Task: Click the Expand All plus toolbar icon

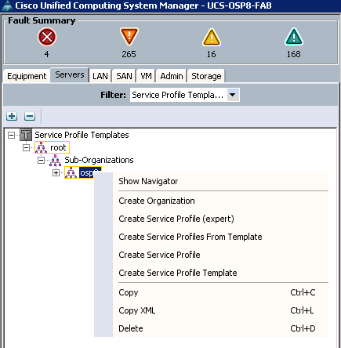Action: tap(12, 116)
